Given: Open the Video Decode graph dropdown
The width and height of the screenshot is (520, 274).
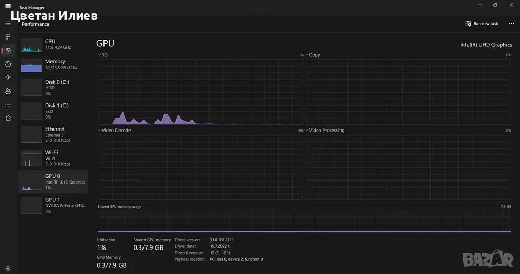Looking at the screenshot, I should coord(114,131).
